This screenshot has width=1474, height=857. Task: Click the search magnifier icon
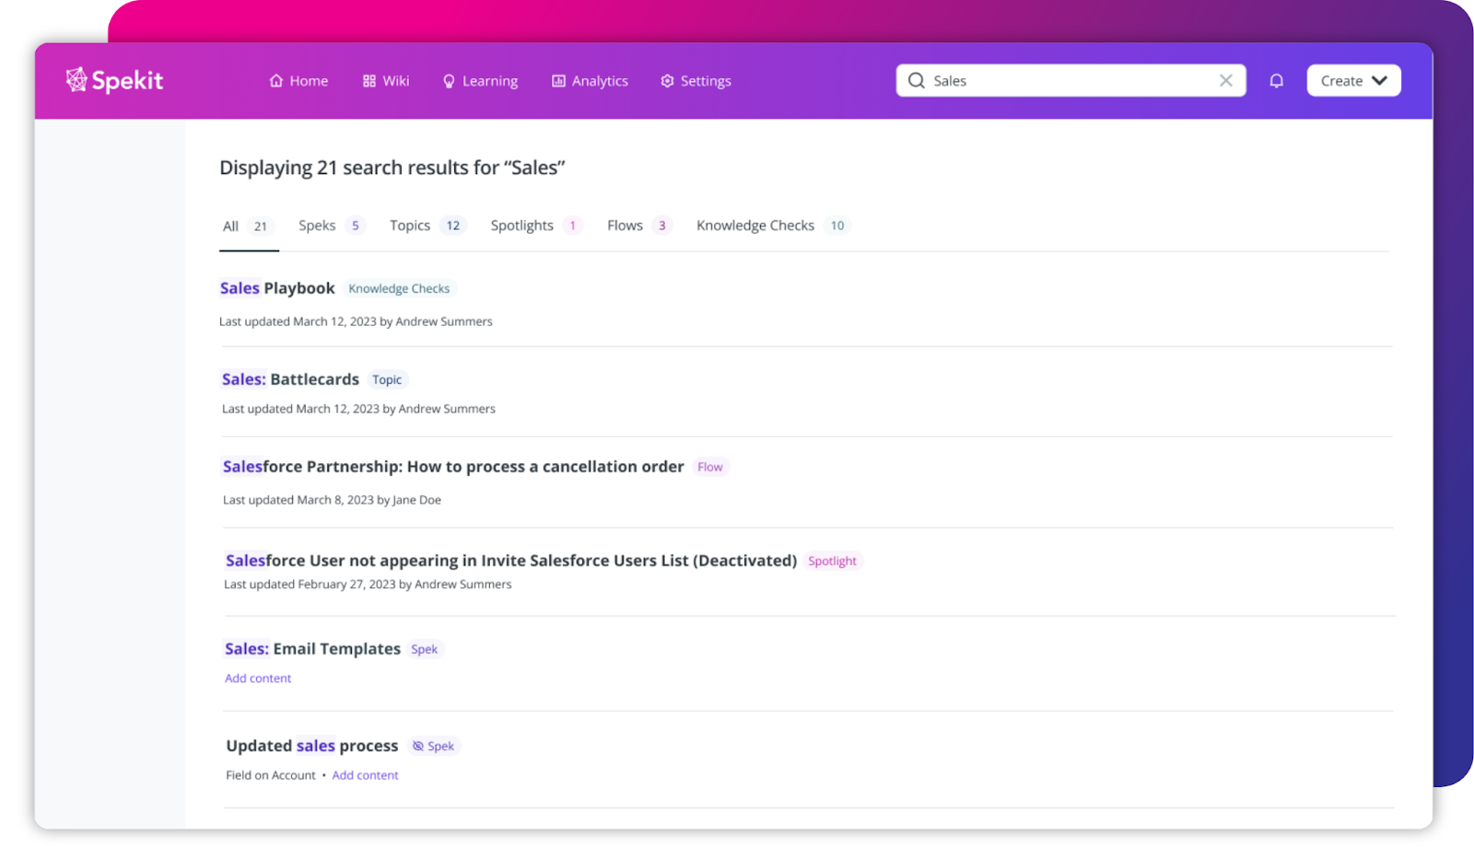point(916,80)
